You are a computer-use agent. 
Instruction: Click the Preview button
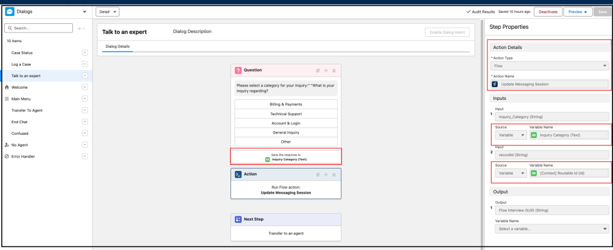click(577, 12)
